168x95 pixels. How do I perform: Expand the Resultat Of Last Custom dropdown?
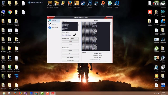[x=74, y=38]
